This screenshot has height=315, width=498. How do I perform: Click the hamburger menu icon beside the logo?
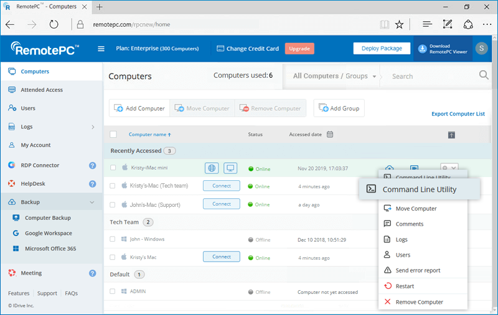(101, 49)
